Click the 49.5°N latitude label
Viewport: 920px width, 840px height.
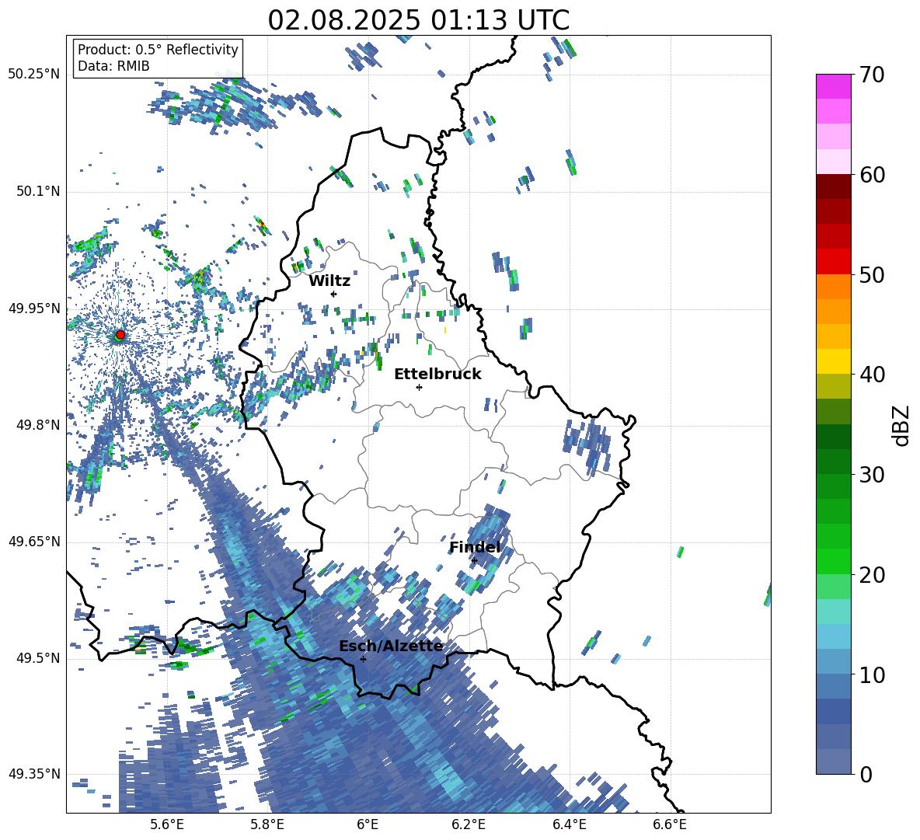tap(37, 658)
